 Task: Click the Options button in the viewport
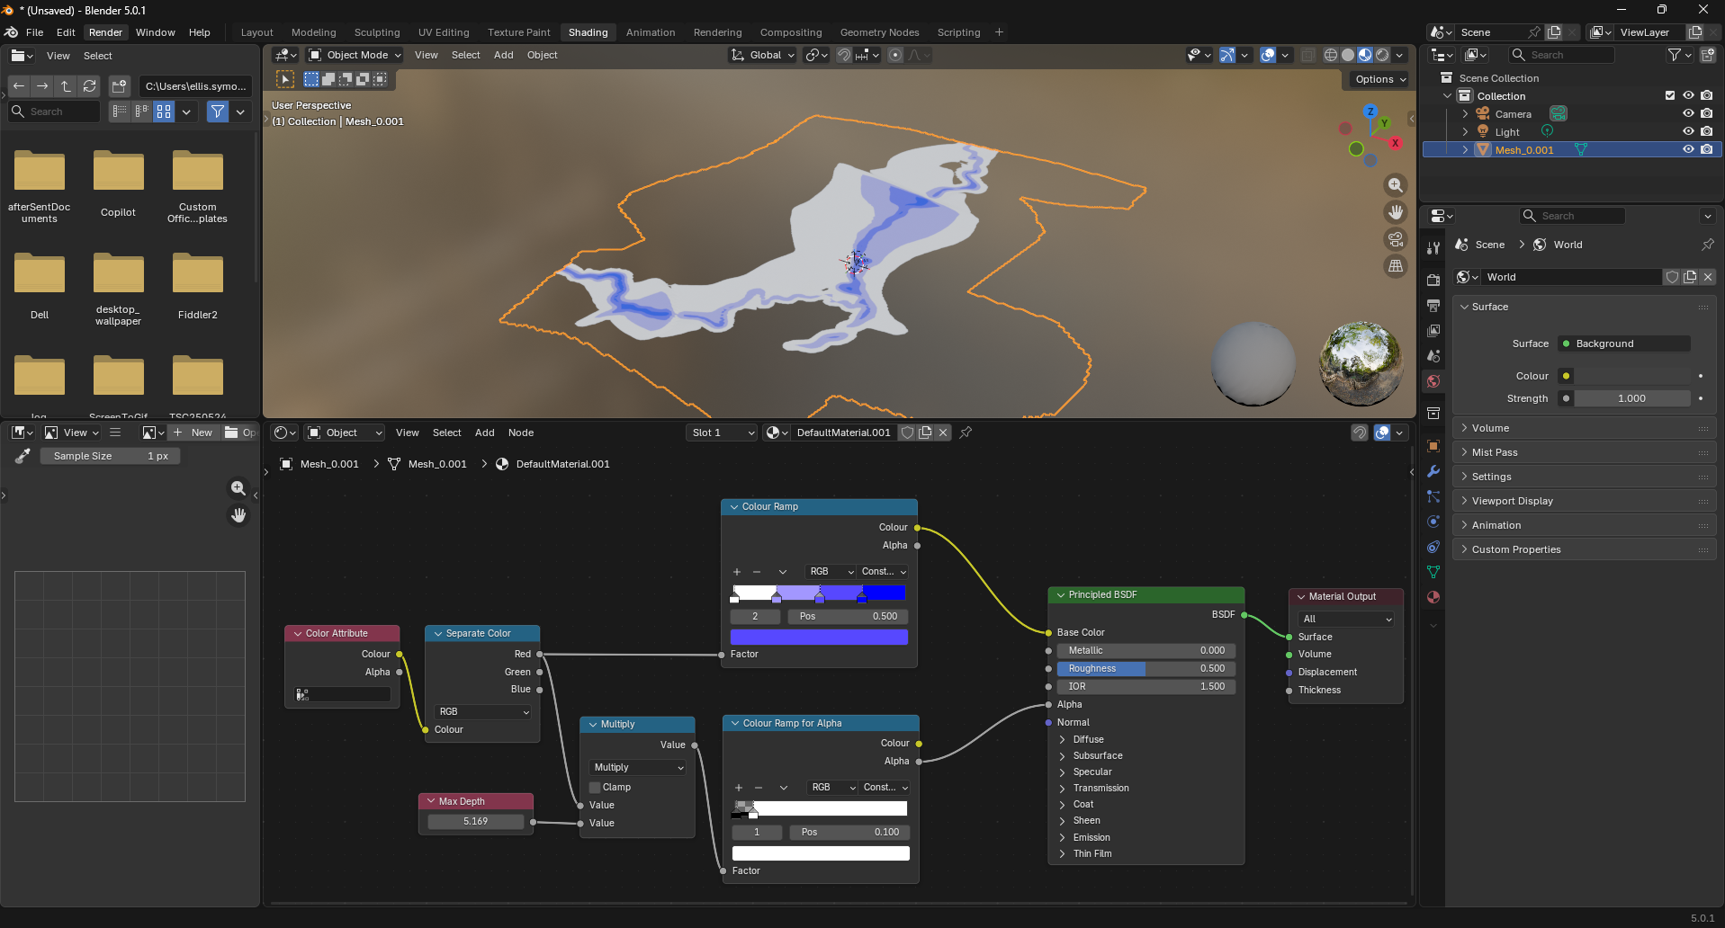(x=1380, y=79)
